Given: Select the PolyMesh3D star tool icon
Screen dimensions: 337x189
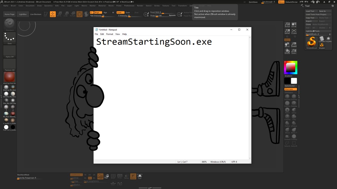Looking at the screenshot, I should [x=329, y=39].
